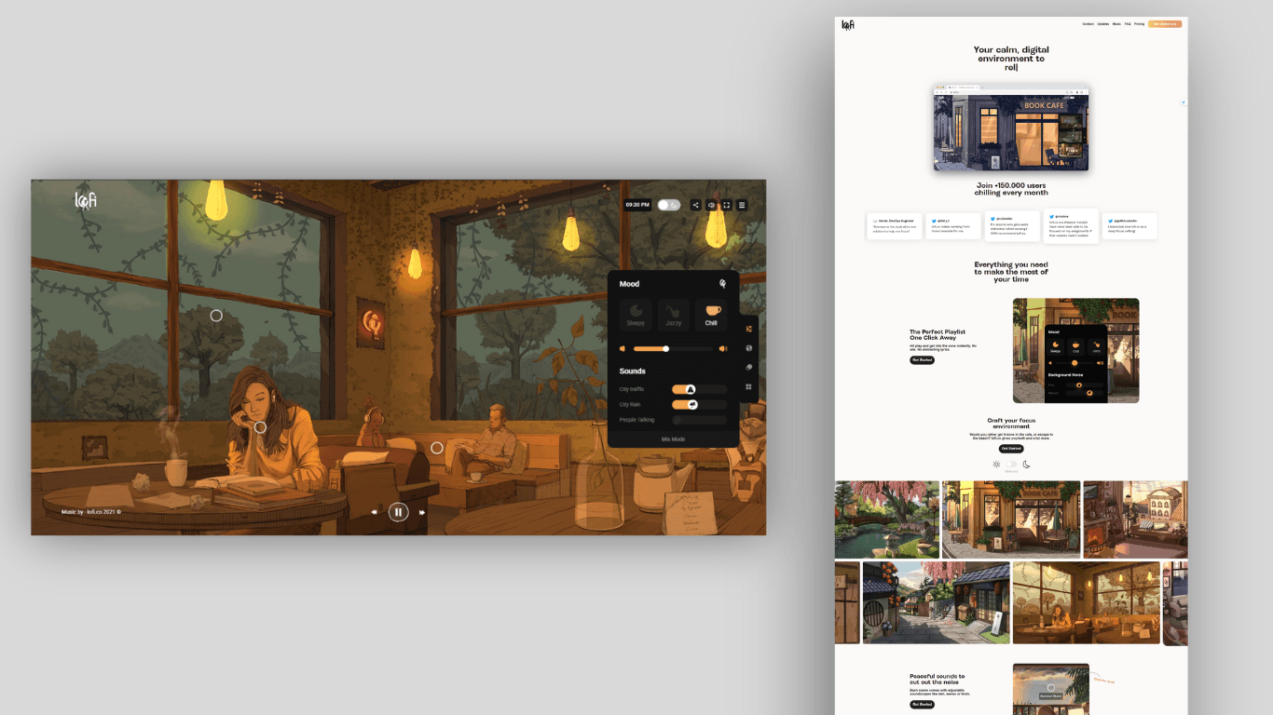The height and width of the screenshot is (715, 1273).
Task: Select the Jazzy saxophone mood
Action: pyautogui.click(x=674, y=315)
